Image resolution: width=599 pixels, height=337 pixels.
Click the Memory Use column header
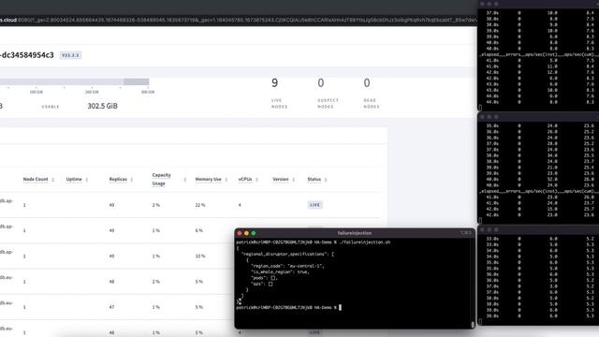[x=208, y=179]
